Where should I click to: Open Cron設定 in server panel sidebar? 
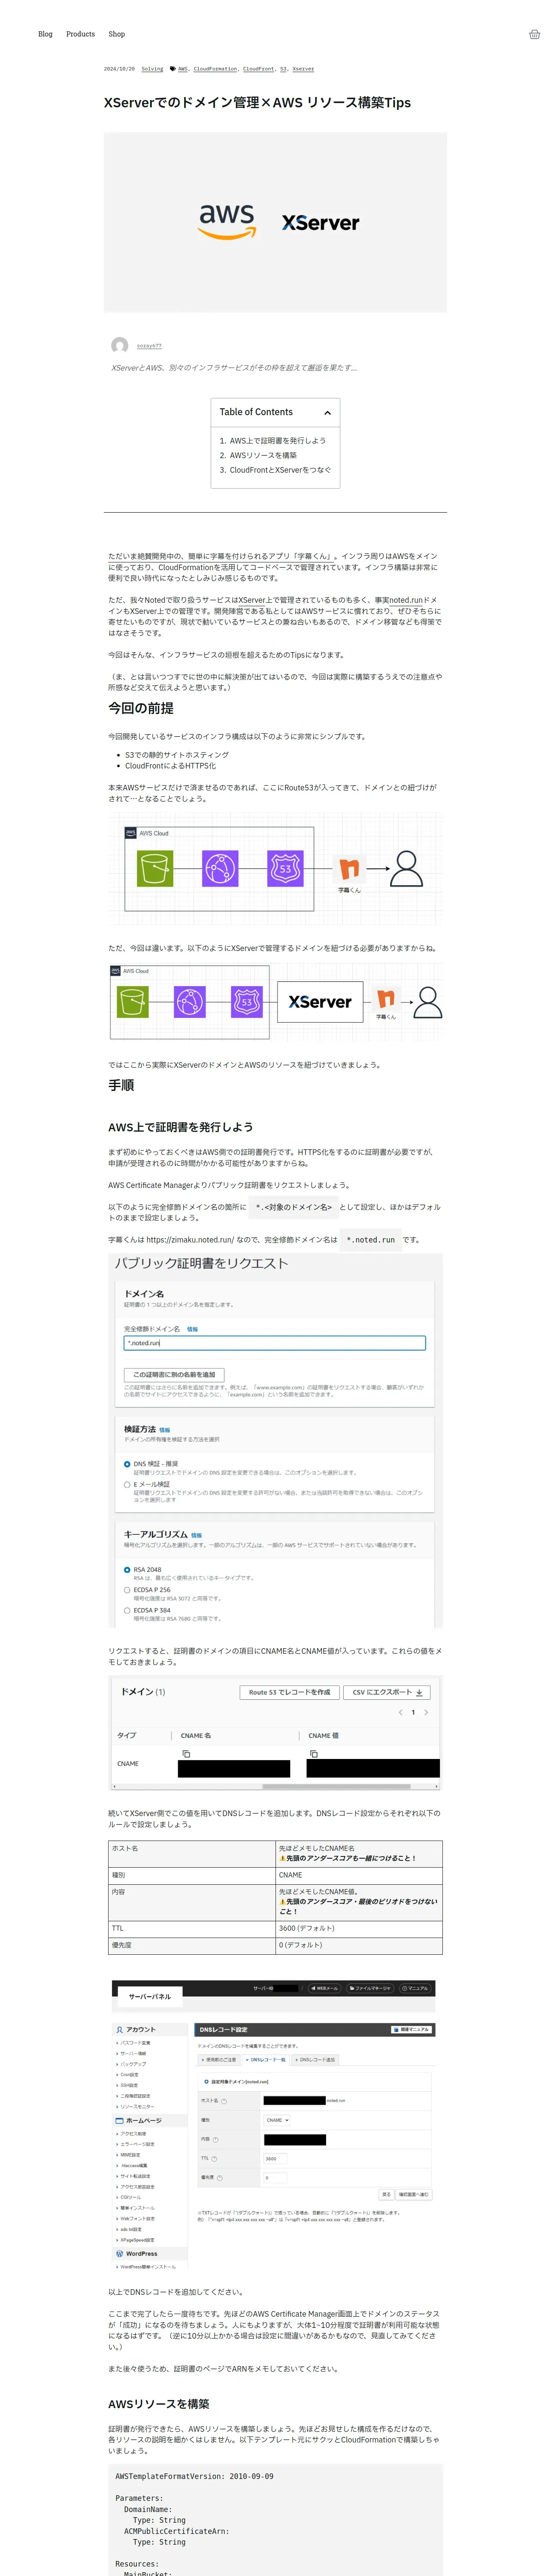point(129,2075)
